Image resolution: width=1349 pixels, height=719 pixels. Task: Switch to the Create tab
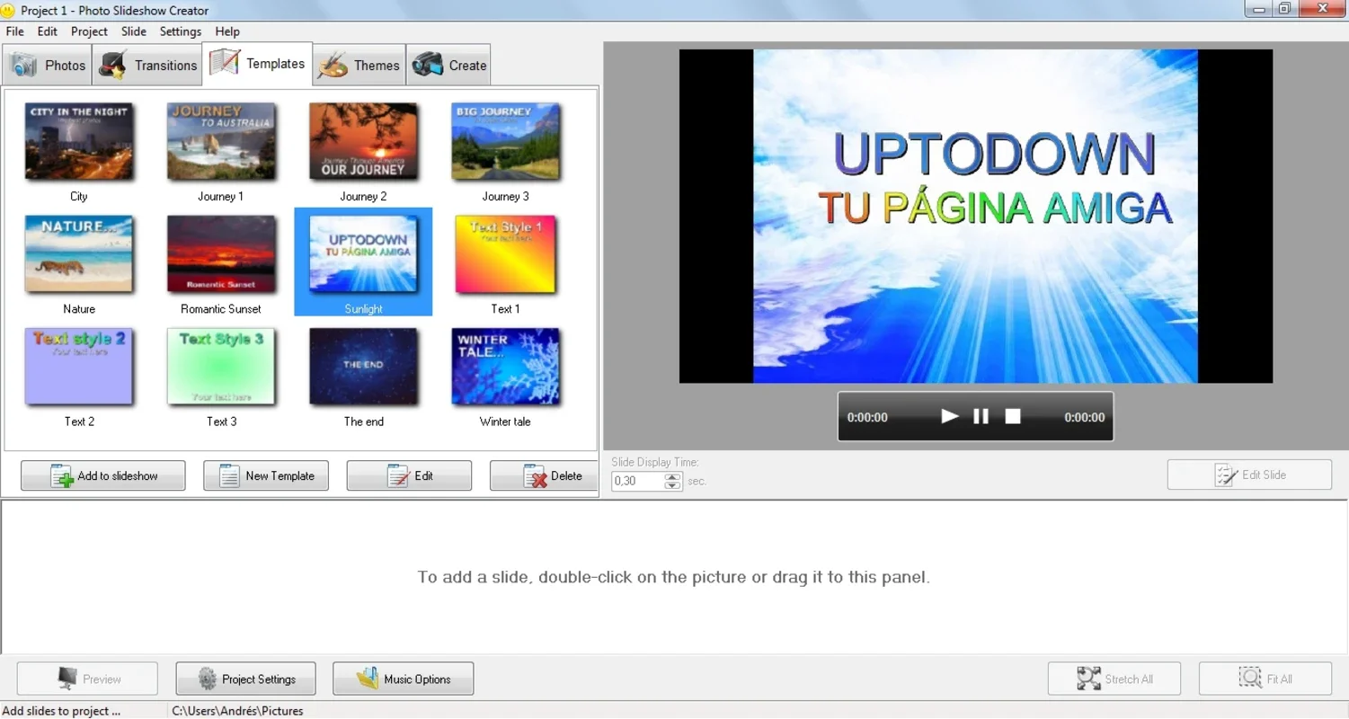(x=448, y=65)
